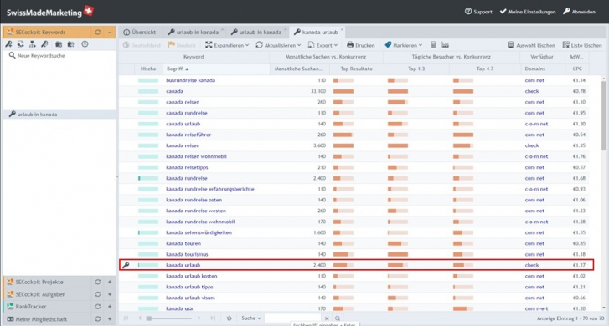
Task: Clear the search field with X icon
Action: tap(327, 318)
